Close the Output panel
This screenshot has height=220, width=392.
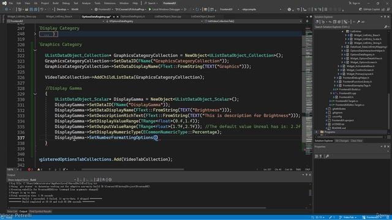point(310,175)
